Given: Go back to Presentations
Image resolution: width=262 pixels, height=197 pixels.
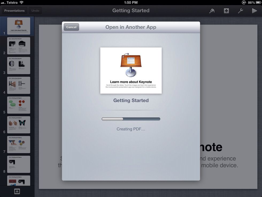Looking at the screenshot, I should pyautogui.click(x=14, y=10).
